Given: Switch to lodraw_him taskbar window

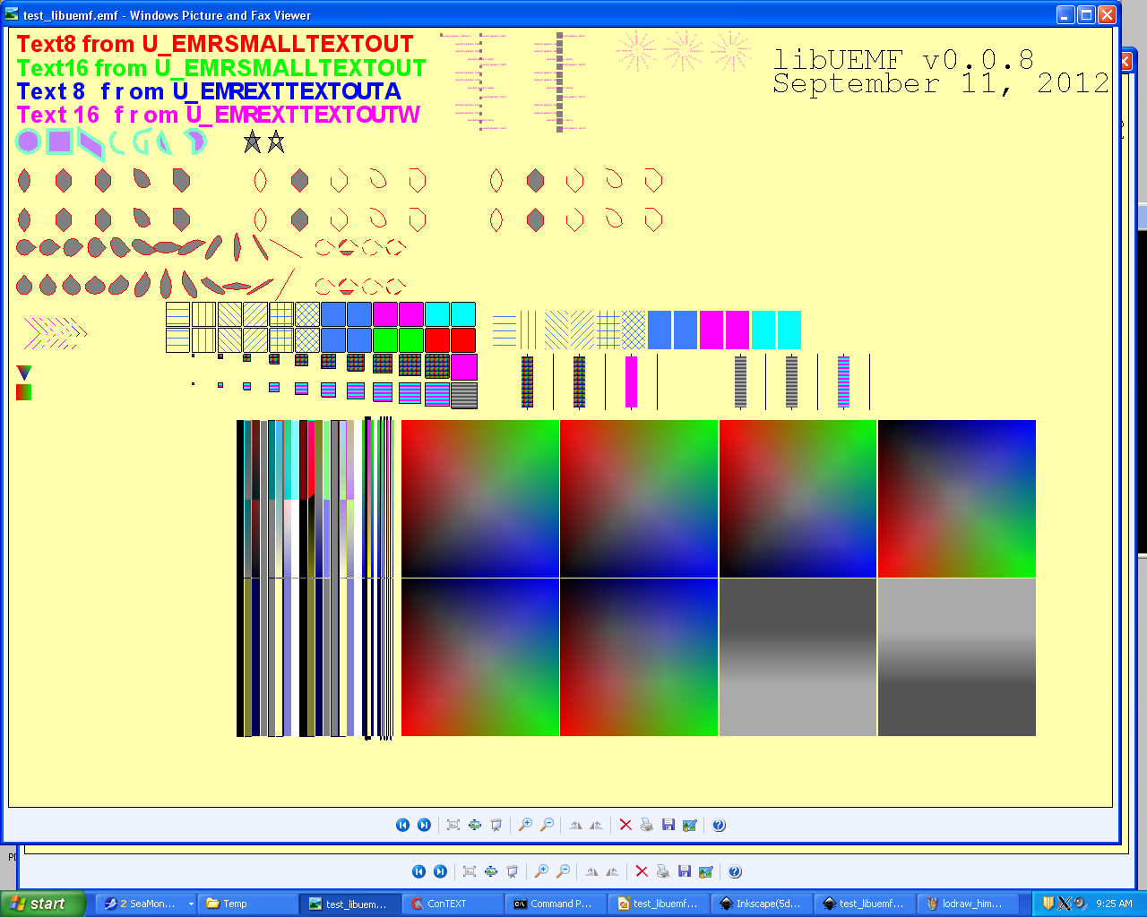Looking at the screenshot, I should point(970,904).
